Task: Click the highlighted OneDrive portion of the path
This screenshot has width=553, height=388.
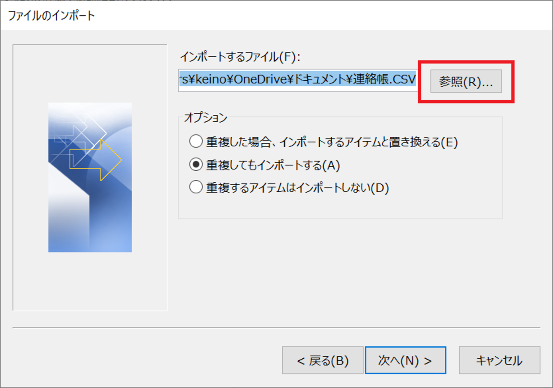Action: point(258,79)
